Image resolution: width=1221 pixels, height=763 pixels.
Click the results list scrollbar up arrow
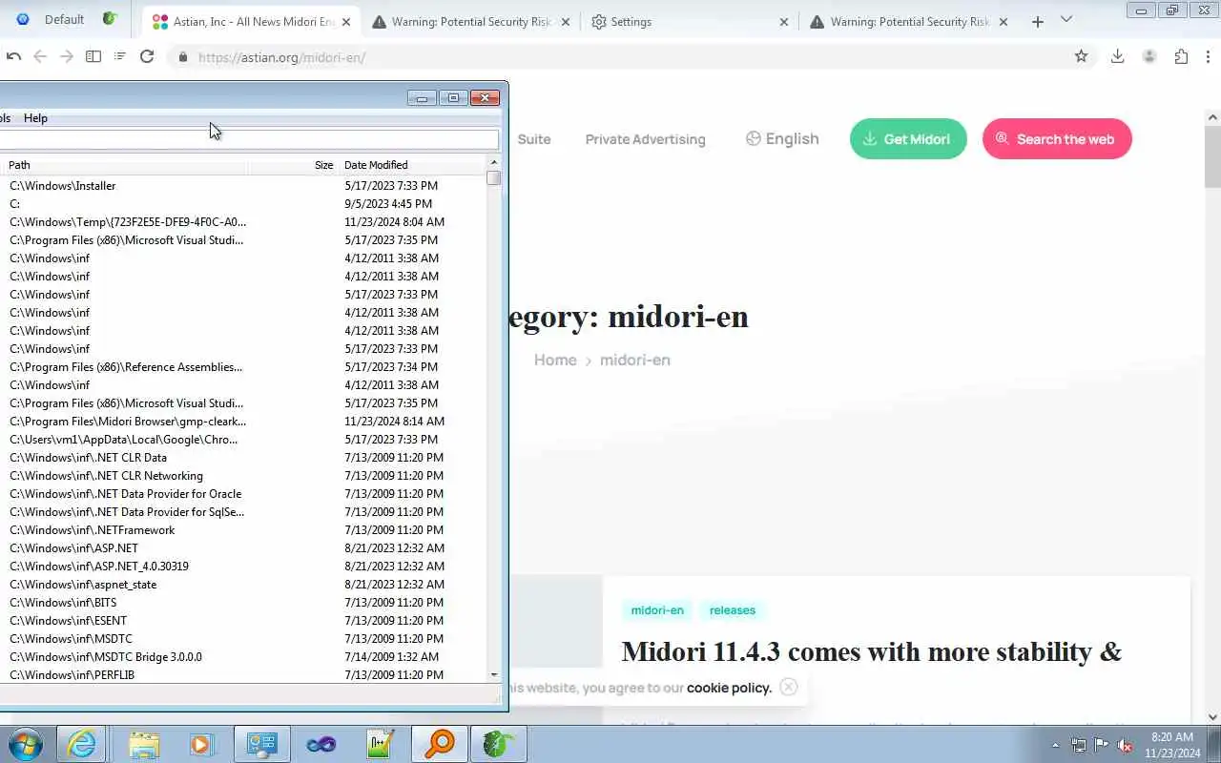pos(494,163)
